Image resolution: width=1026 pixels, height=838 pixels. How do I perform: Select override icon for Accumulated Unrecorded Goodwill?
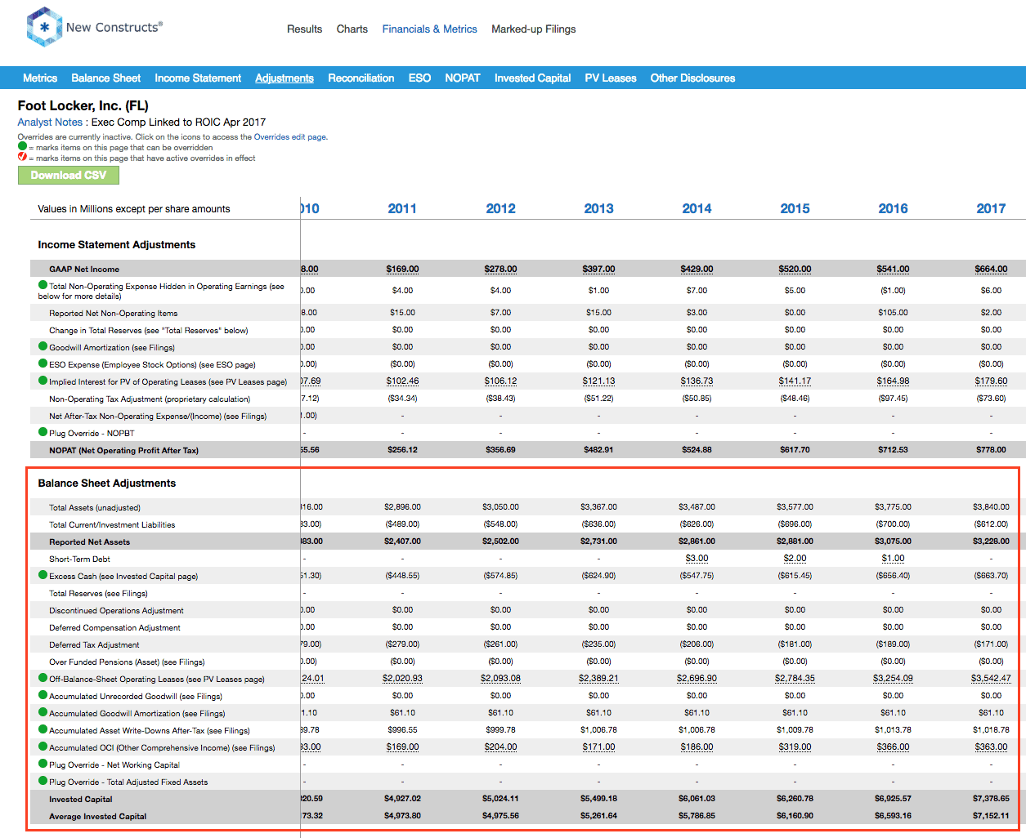(43, 695)
